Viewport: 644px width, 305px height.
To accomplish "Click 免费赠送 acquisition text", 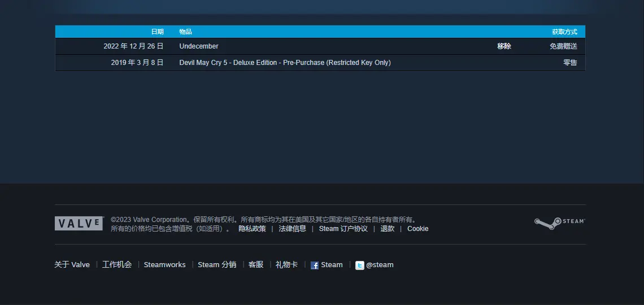I will [x=564, y=46].
